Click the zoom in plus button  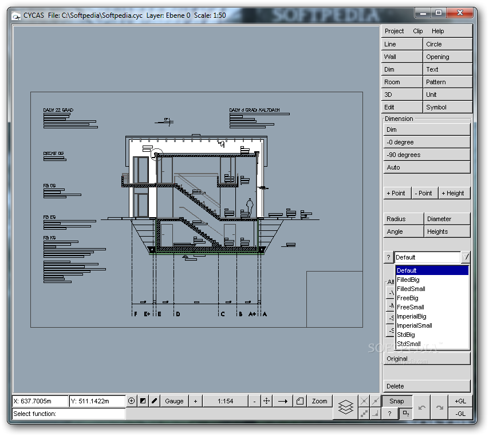click(x=195, y=401)
